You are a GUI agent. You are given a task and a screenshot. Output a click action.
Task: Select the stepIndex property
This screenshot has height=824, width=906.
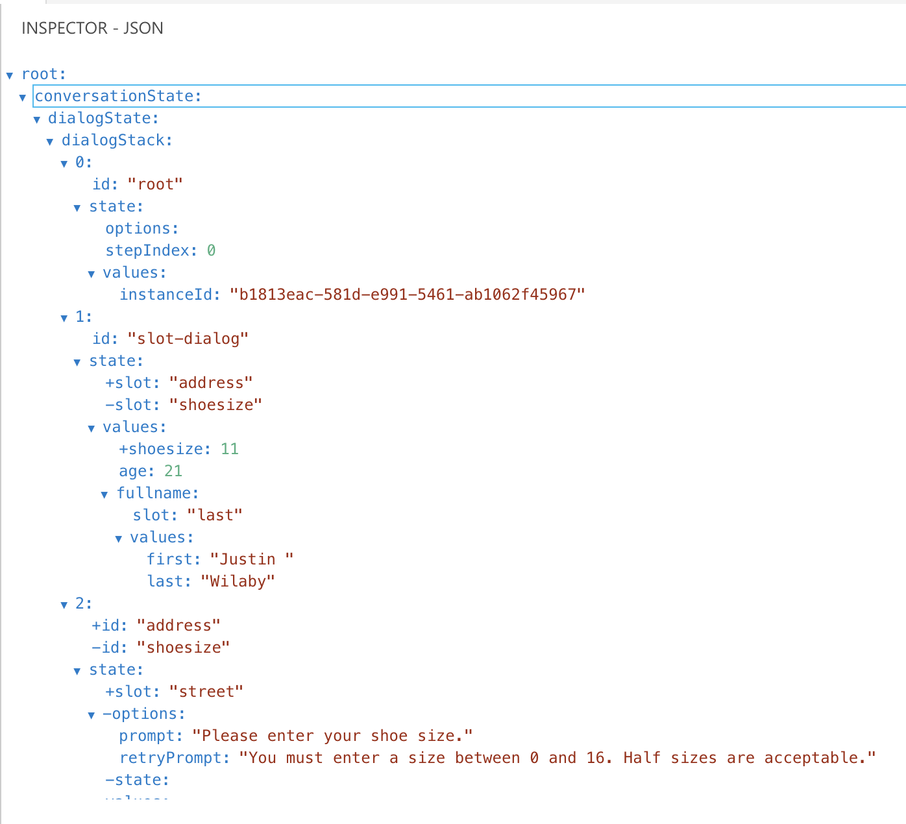point(149,250)
